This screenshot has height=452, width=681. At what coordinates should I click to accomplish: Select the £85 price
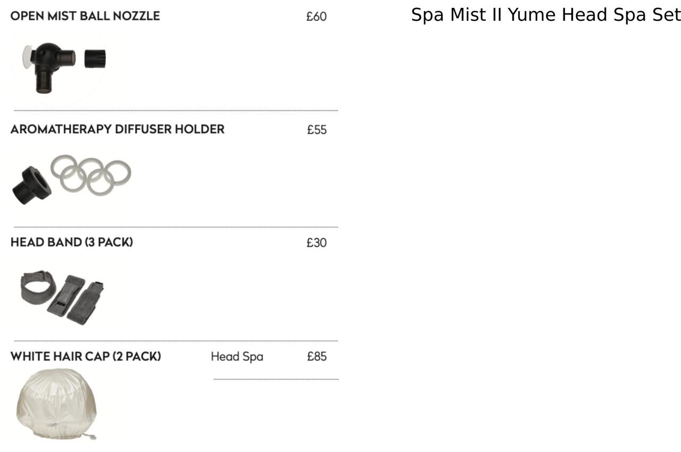point(317,356)
